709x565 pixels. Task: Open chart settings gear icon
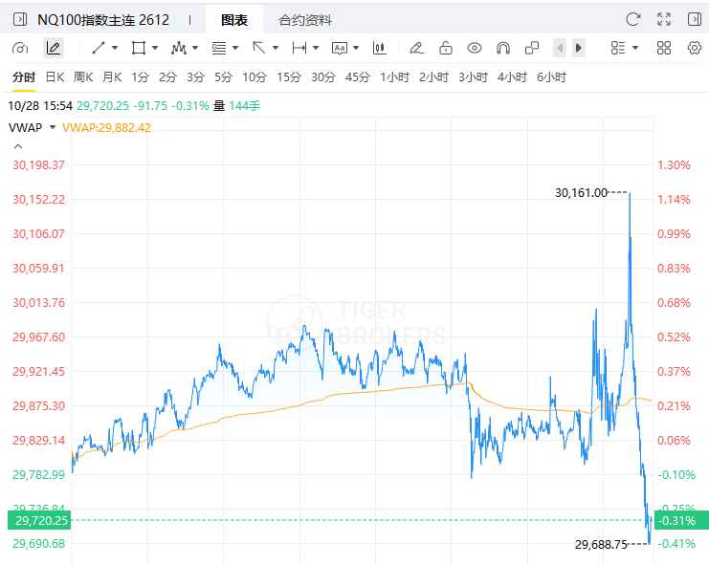click(695, 48)
